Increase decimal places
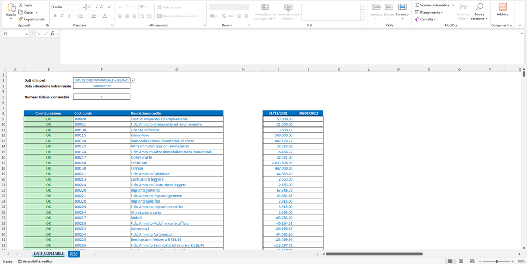 click(239, 16)
